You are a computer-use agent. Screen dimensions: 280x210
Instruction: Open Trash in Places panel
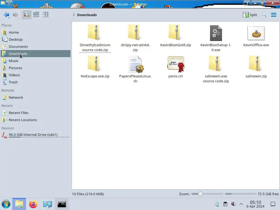(x=35, y=82)
